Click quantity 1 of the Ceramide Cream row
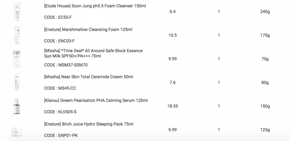The width and height of the screenshot is (290, 141). (219, 83)
